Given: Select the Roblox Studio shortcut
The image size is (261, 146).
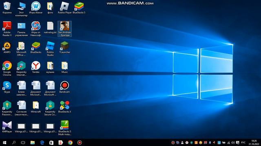Looking at the screenshot, I should [x=50, y=49].
